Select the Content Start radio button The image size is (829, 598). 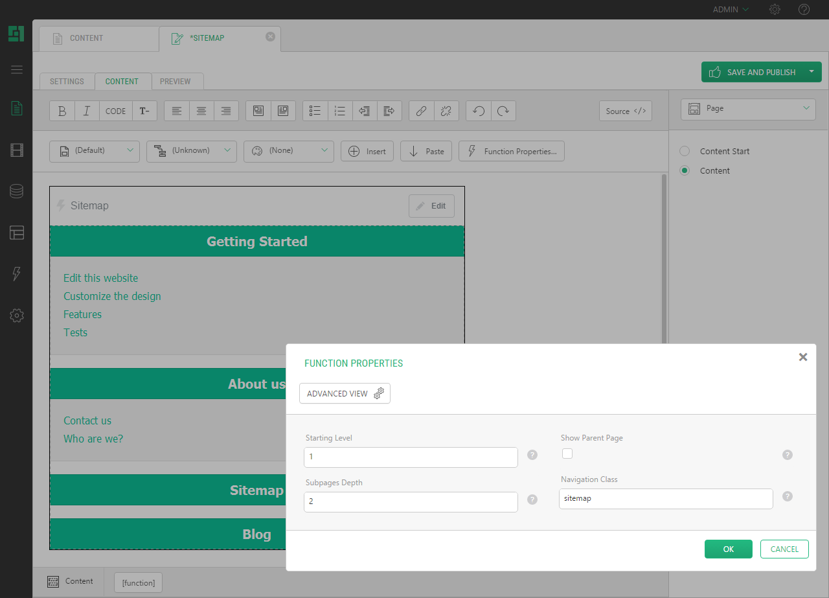point(685,151)
